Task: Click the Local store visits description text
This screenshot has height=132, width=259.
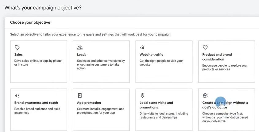Action: 163,115
